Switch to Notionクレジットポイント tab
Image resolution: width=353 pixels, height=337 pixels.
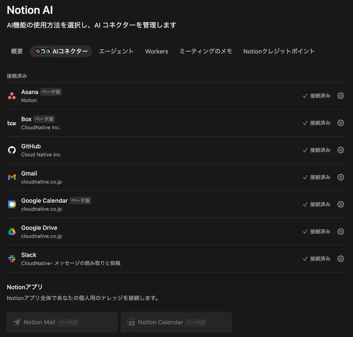[279, 51]
